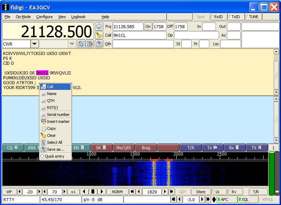
Task: Click the NORM waterfall speed selector
Action: pyautogui.click(x=118, y=192)
